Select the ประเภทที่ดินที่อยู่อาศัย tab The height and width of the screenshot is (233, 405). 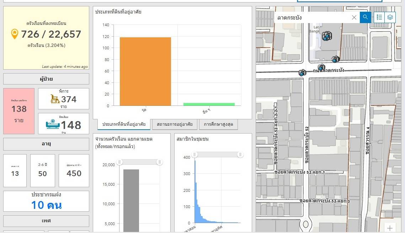coord(124,124)
